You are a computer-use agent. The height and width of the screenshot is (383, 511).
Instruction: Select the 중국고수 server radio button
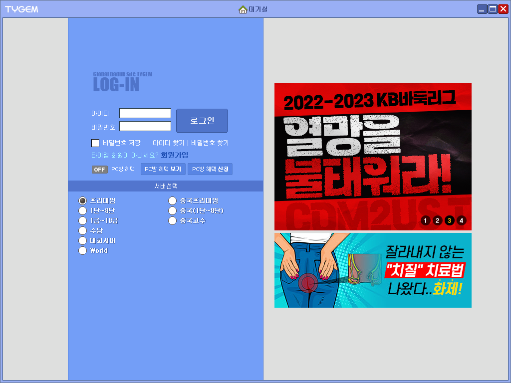172,221
